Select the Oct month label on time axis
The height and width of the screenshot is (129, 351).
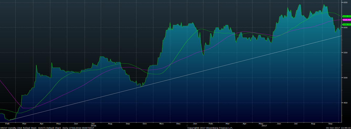[145, 123]
